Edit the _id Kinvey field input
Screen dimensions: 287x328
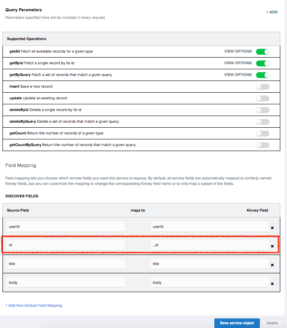(x=209, y=245)
